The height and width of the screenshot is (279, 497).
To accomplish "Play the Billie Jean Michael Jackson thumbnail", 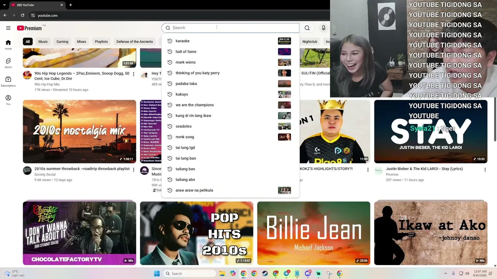I will pos(314,233).
